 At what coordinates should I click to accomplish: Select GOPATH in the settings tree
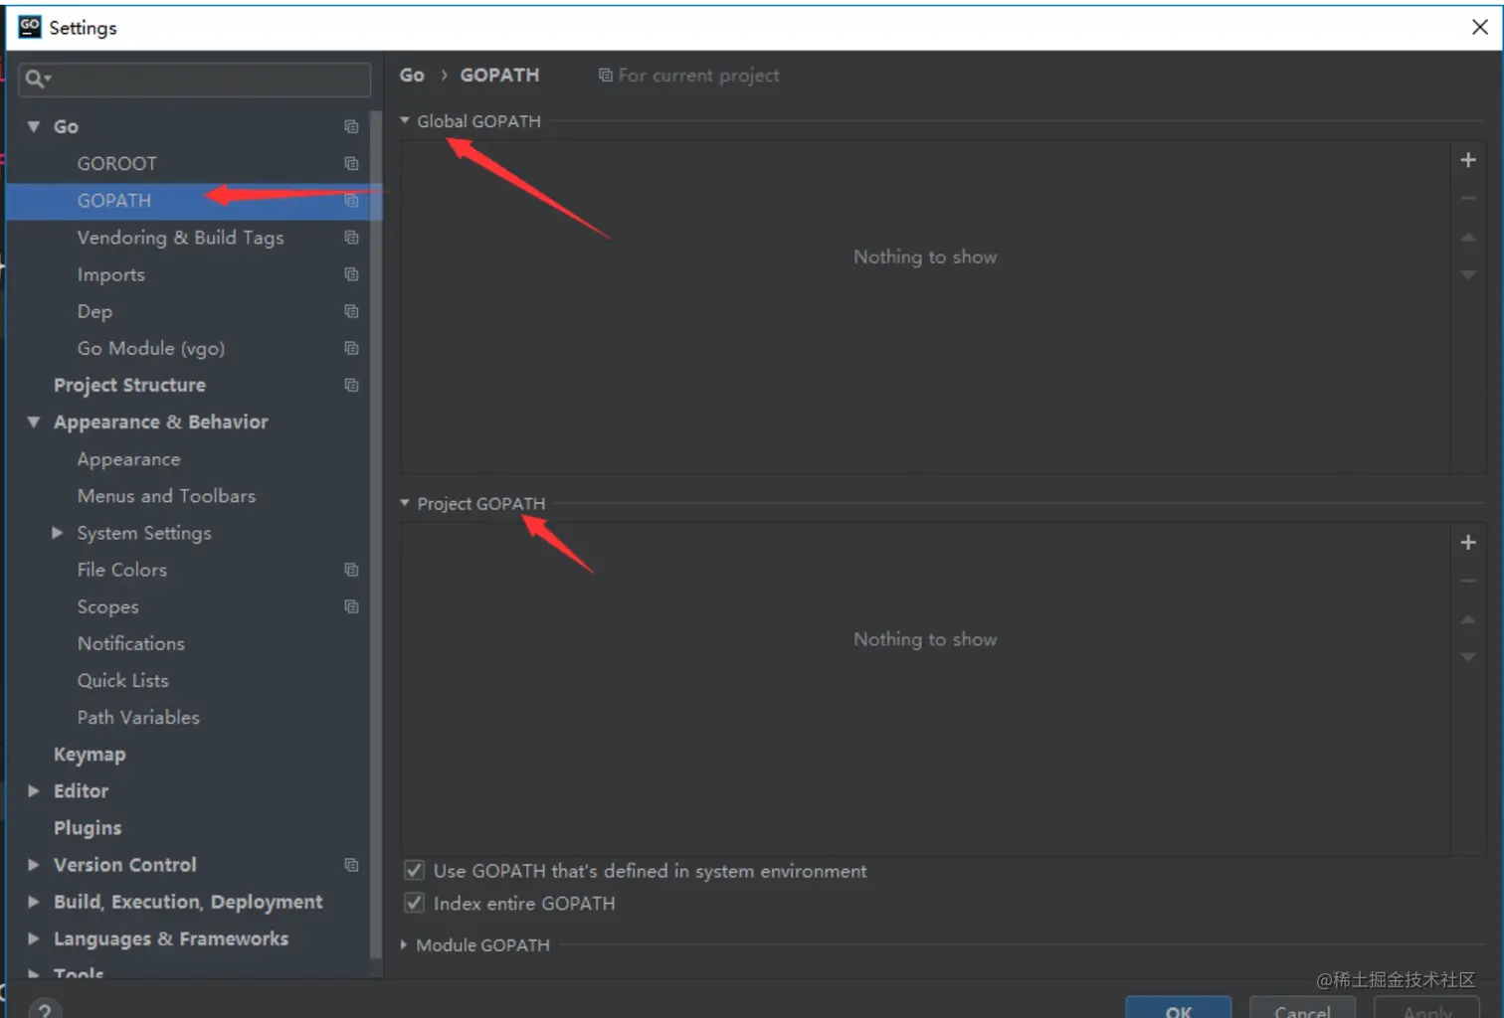[x=114, y=201]
